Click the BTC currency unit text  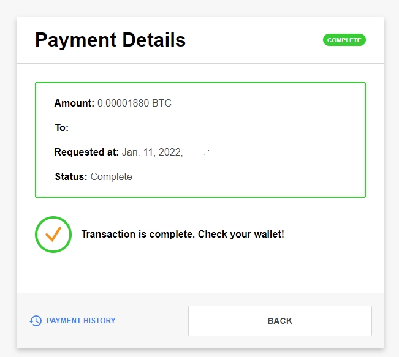162,103
